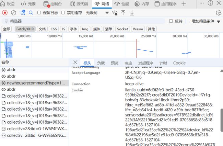This screenshot has width=223, height=146.
Task: Select the 计时 details tab
Action: (x=163, y=63)
